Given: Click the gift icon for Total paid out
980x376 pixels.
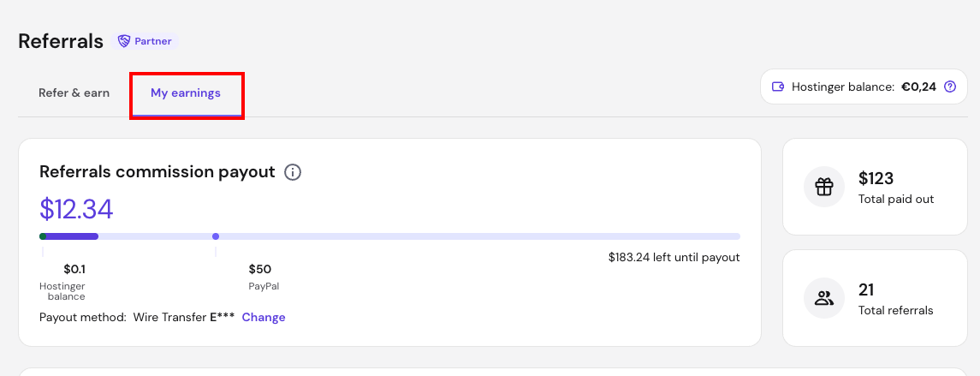Looking at the screenshot, I should pos(824,187).
